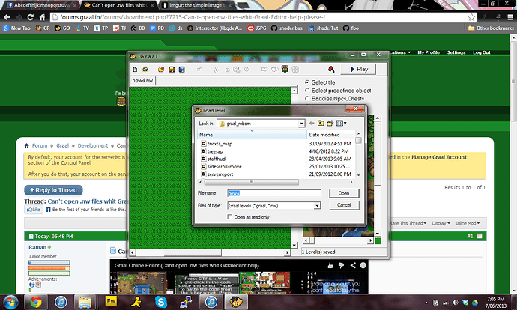The image size is (517, 310).
Task: Click Open in Load level dialog
Action: pos(344,193)
